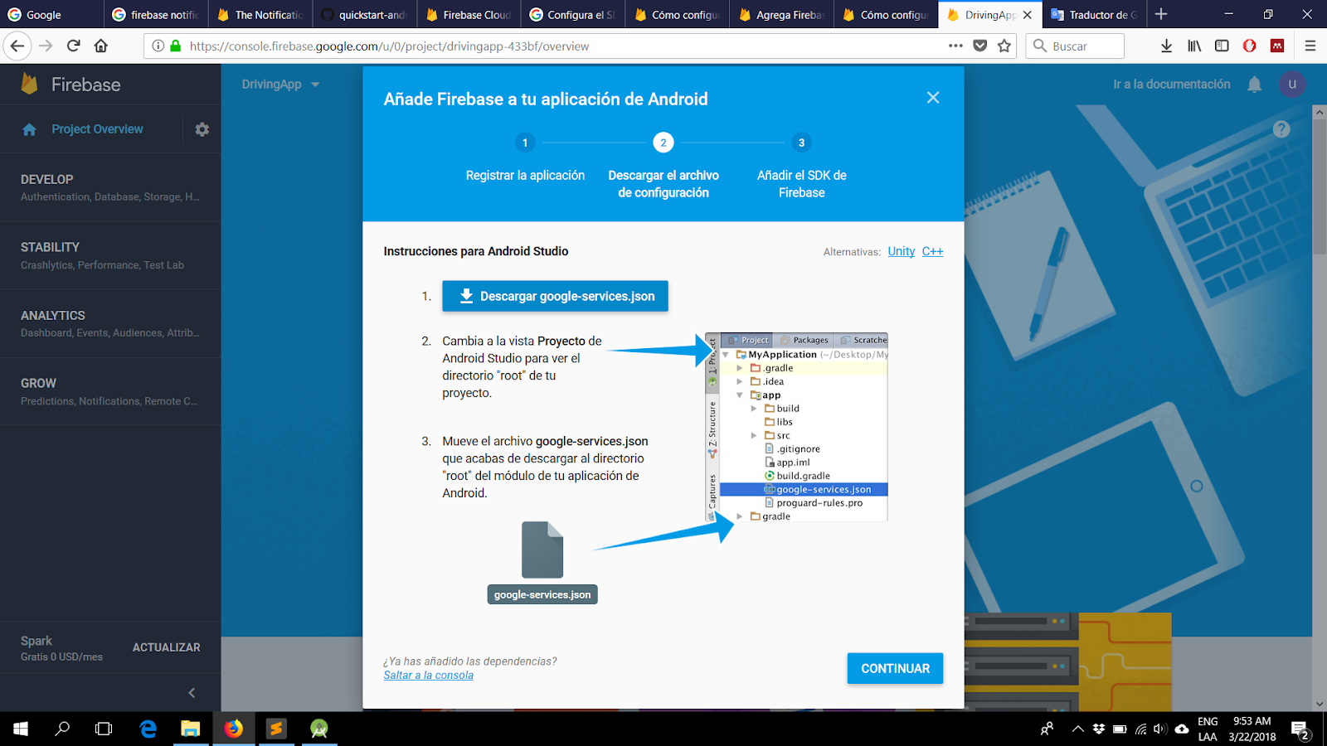Click the Firebase logo in sidebar
Image resolution: width=1327 pixels, height=746 pixels.
point(30,84)
